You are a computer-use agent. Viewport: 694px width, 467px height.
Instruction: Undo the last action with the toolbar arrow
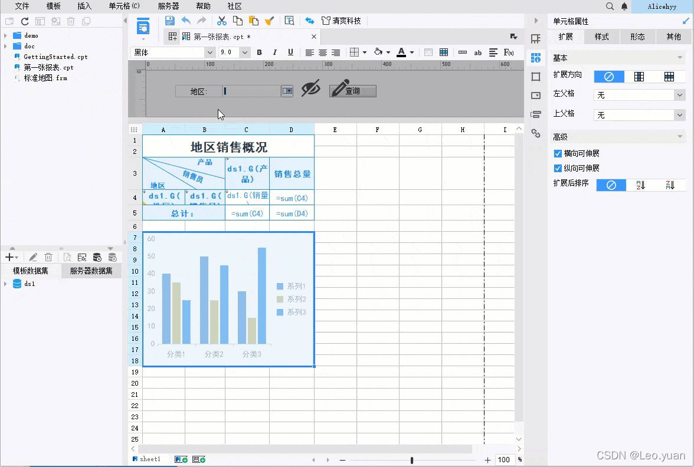pos(186,20)
